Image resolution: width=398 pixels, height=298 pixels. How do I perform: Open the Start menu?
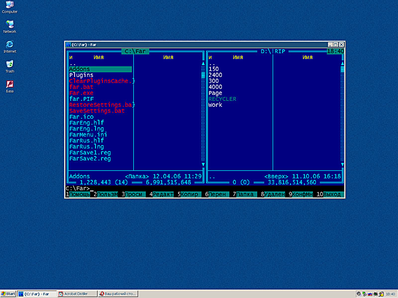(8, 294)
